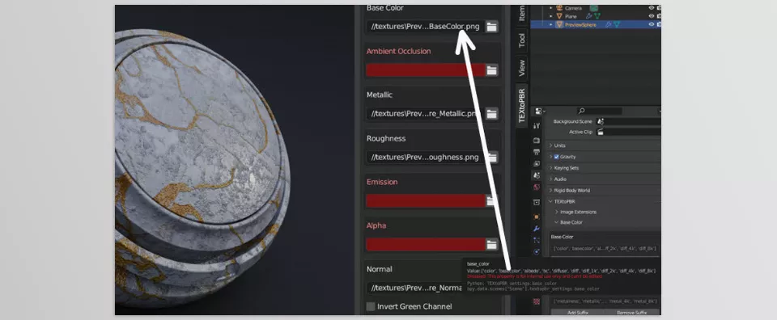Click the Base Color texture path field
Viewport: 777px width, 320px height.
coord(425,27)
